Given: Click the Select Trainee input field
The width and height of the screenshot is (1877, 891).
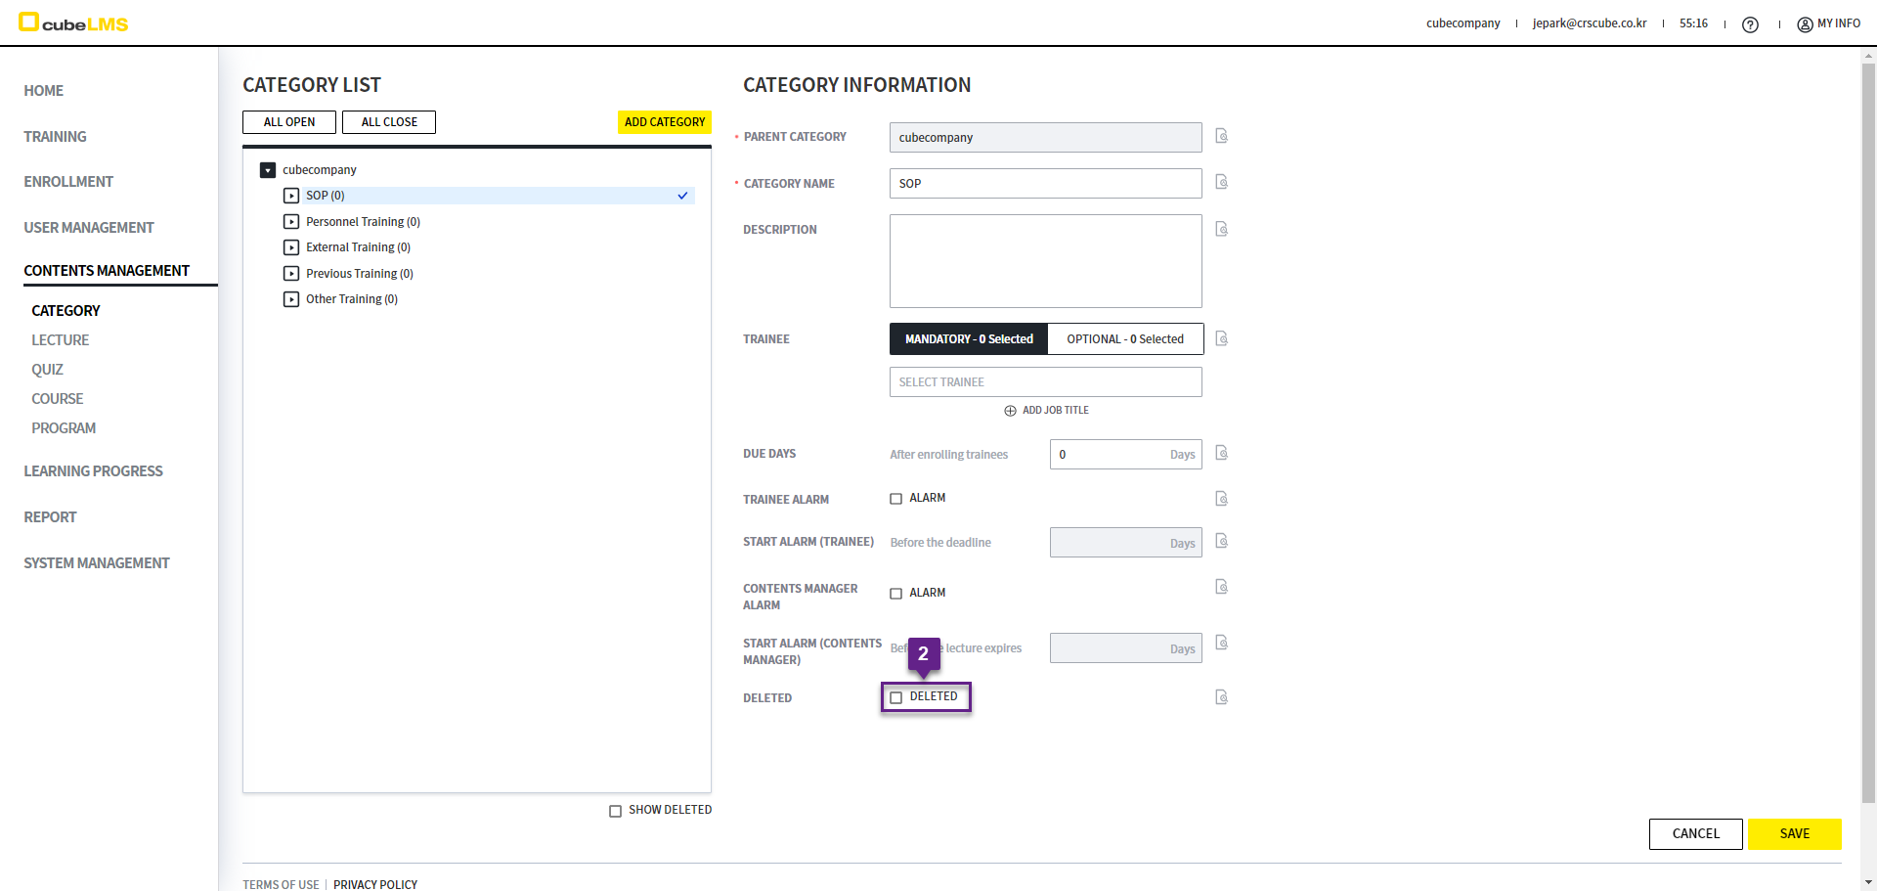Looking at the screenshot, I should coord(1045,382).
